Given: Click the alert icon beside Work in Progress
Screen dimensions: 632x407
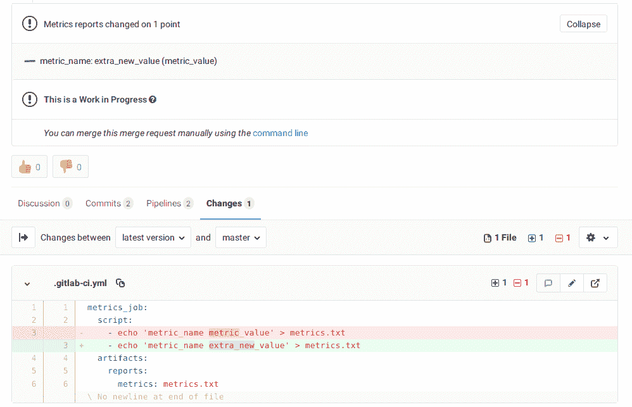Looking at the screenshot, I should (x=29, y=99).
